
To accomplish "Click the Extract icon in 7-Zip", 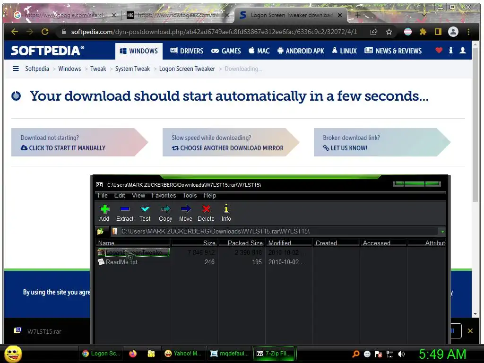I will (x=125, y=209).
